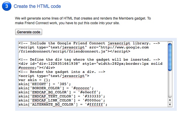This screenshot has width=180, height=114.
Task: Click the ENDCAP_LINK_COLOR #0000cc code line
Action: click(62, 100)
